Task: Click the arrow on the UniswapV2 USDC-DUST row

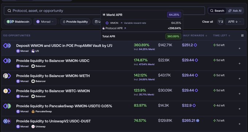Action: click(x=239, y=124)
